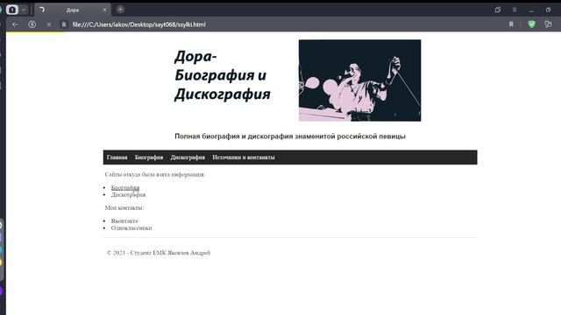Click the footer copyright 2023 text

point(159,253)
